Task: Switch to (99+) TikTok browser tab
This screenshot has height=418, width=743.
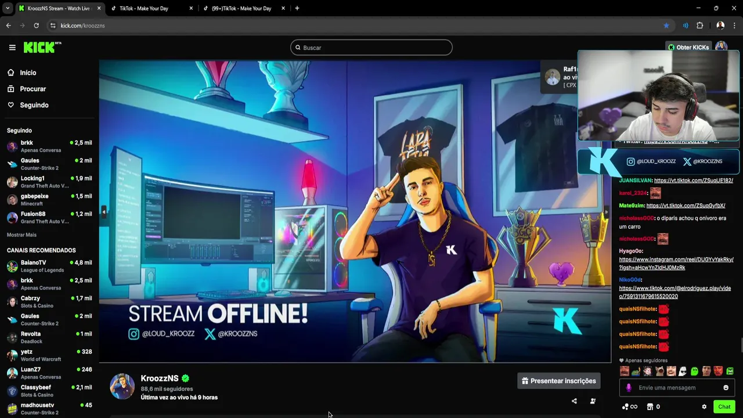Action: pos(244,8)
